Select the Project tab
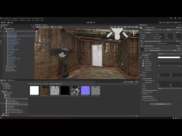This screenshot has width=182, height=136. 3,80
